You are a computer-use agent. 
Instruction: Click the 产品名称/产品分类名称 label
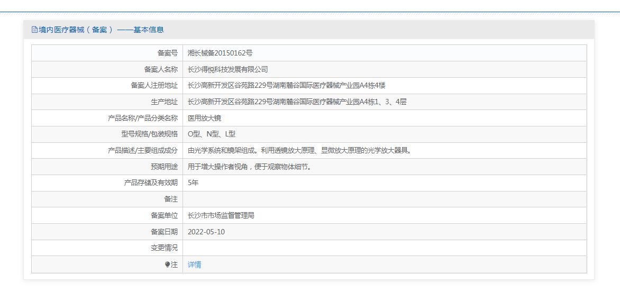pos(143,118)
